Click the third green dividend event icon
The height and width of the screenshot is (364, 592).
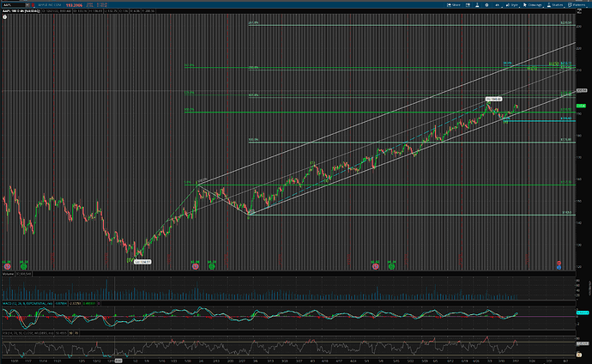[x=391, y=266]
